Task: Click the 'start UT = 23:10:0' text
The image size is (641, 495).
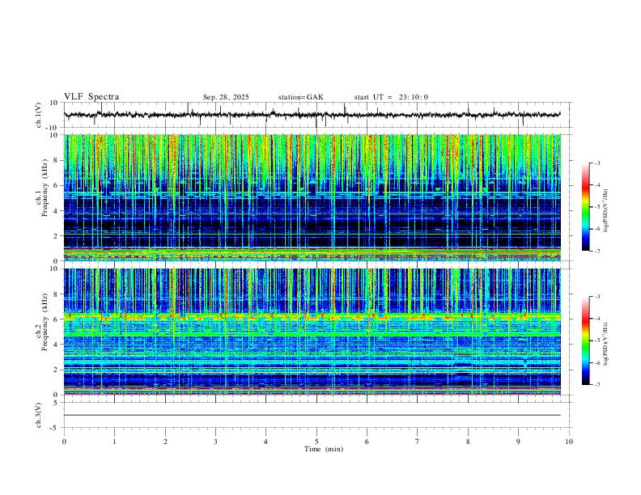Action: coord(391,97)
